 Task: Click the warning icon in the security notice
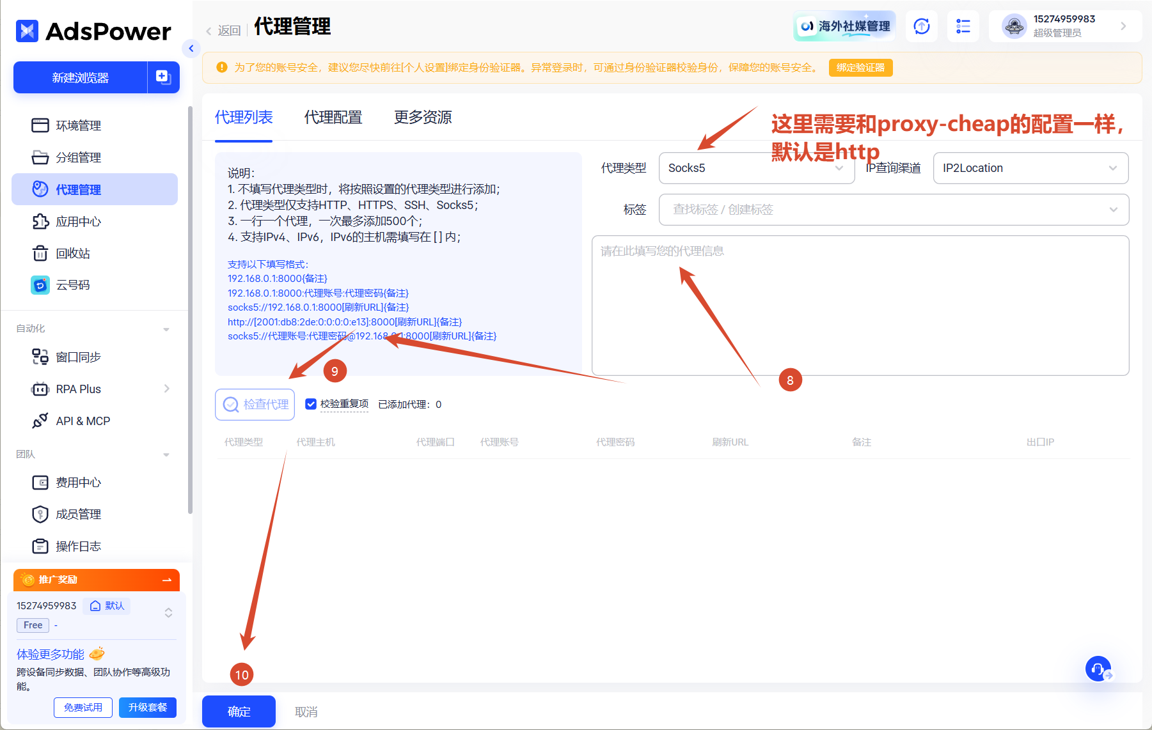coord(222,67)
